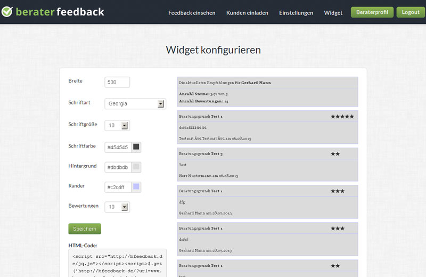Open Einstellungen in the navigation bar
The height and width of the screenshot is (277, 426).
pyautogui.click(x=296, y=13)
